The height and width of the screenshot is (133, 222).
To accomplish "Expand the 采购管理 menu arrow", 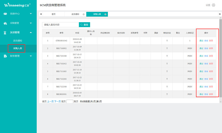I will click(31, 23).
